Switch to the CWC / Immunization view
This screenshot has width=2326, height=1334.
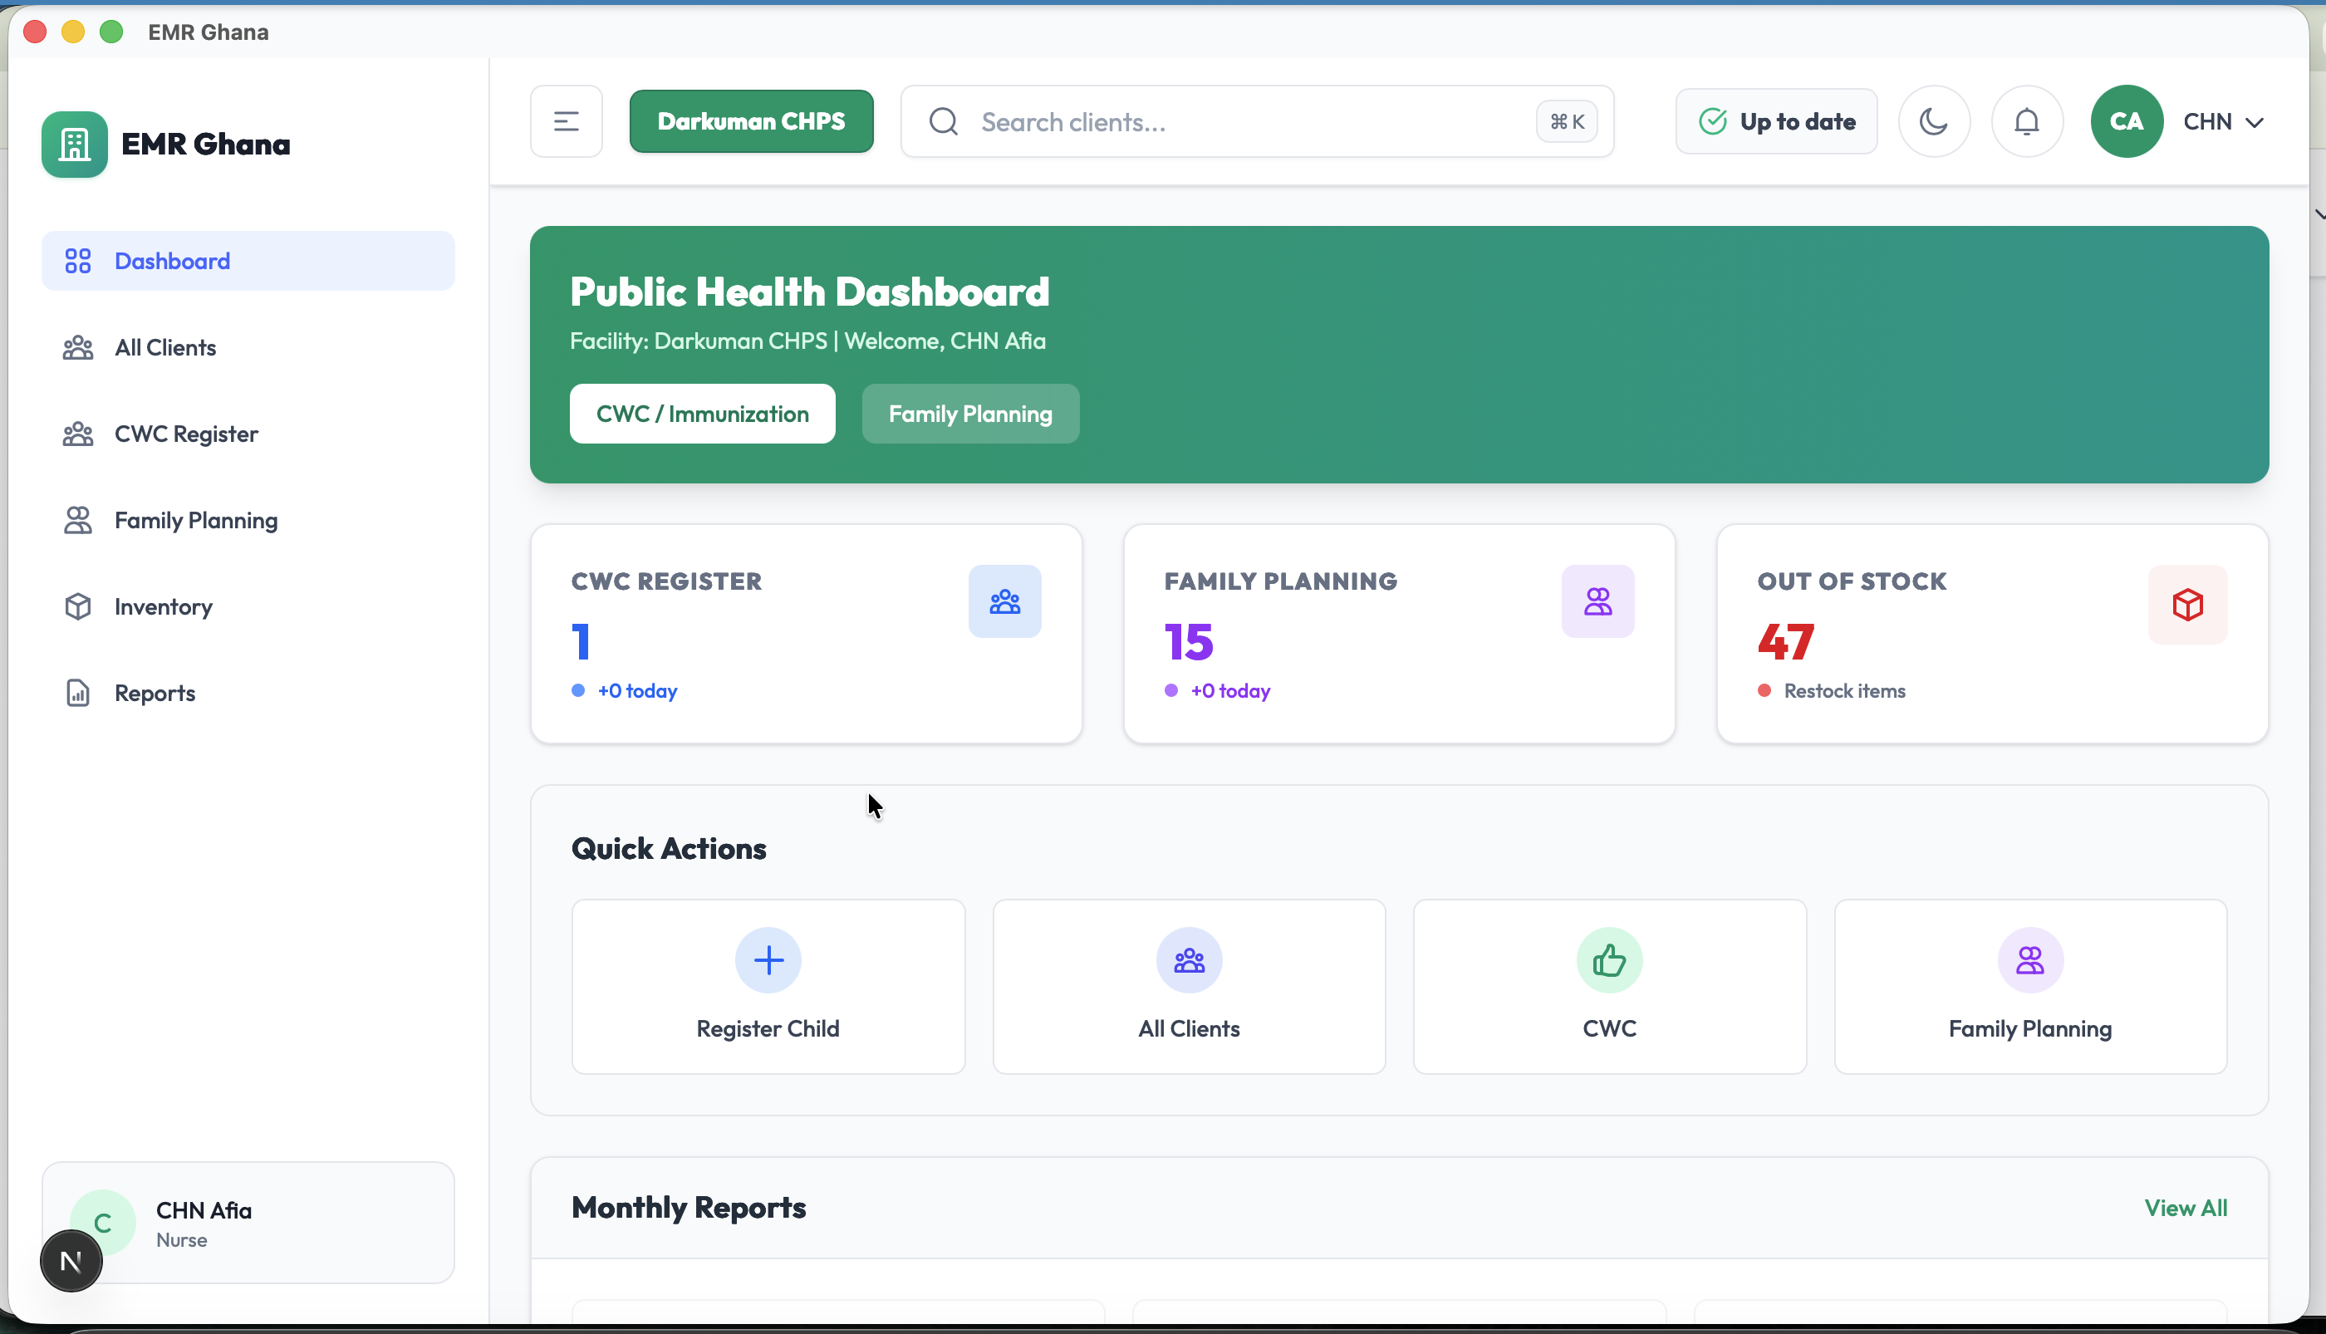pyautogui.click(x=702, y=413)
